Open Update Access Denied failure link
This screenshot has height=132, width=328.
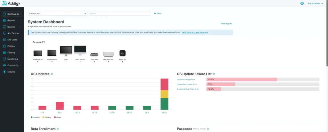coord(186,79)
